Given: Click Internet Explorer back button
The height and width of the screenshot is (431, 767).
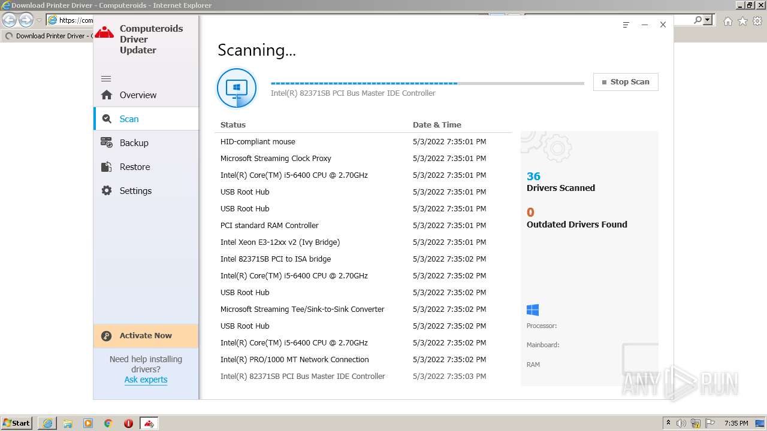Looking at the screenshot, I should click(x=9, y=20).
